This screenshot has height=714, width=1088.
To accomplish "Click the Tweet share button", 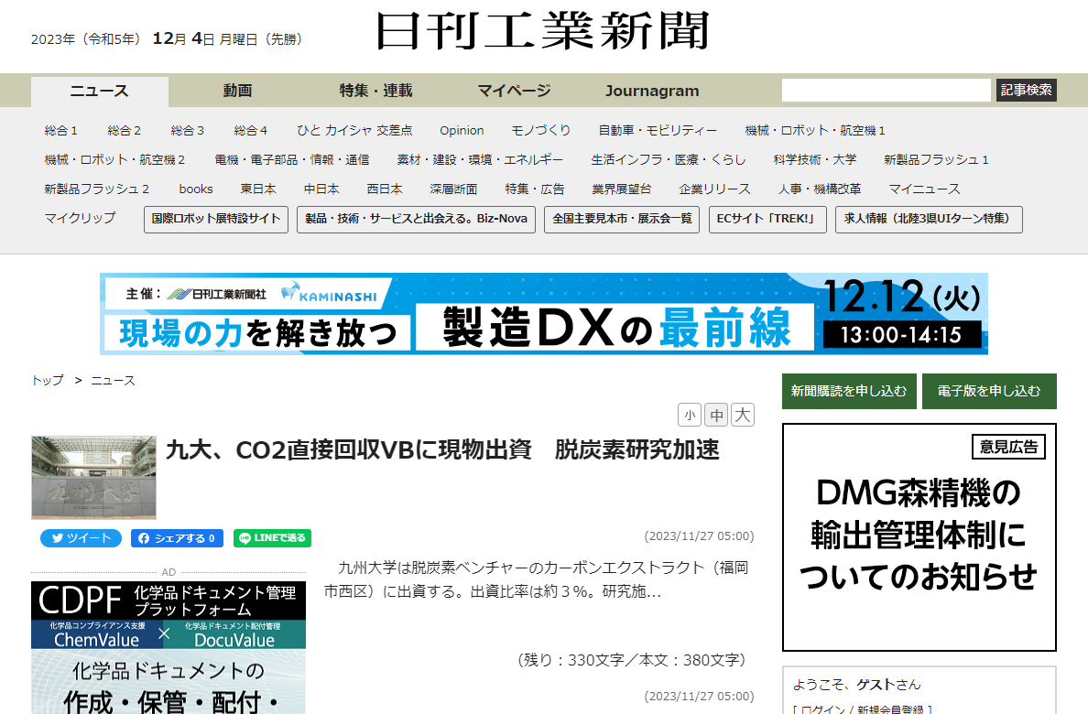I will coord(81,538).
